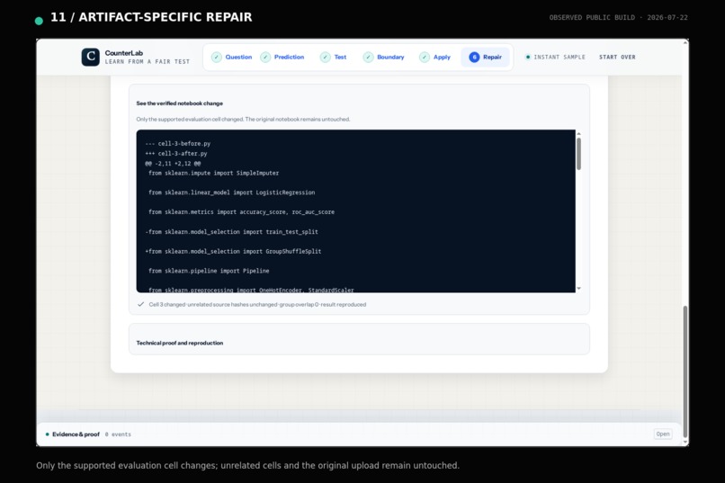Go to the Test step
725x483 pixels.
point(334,57)
